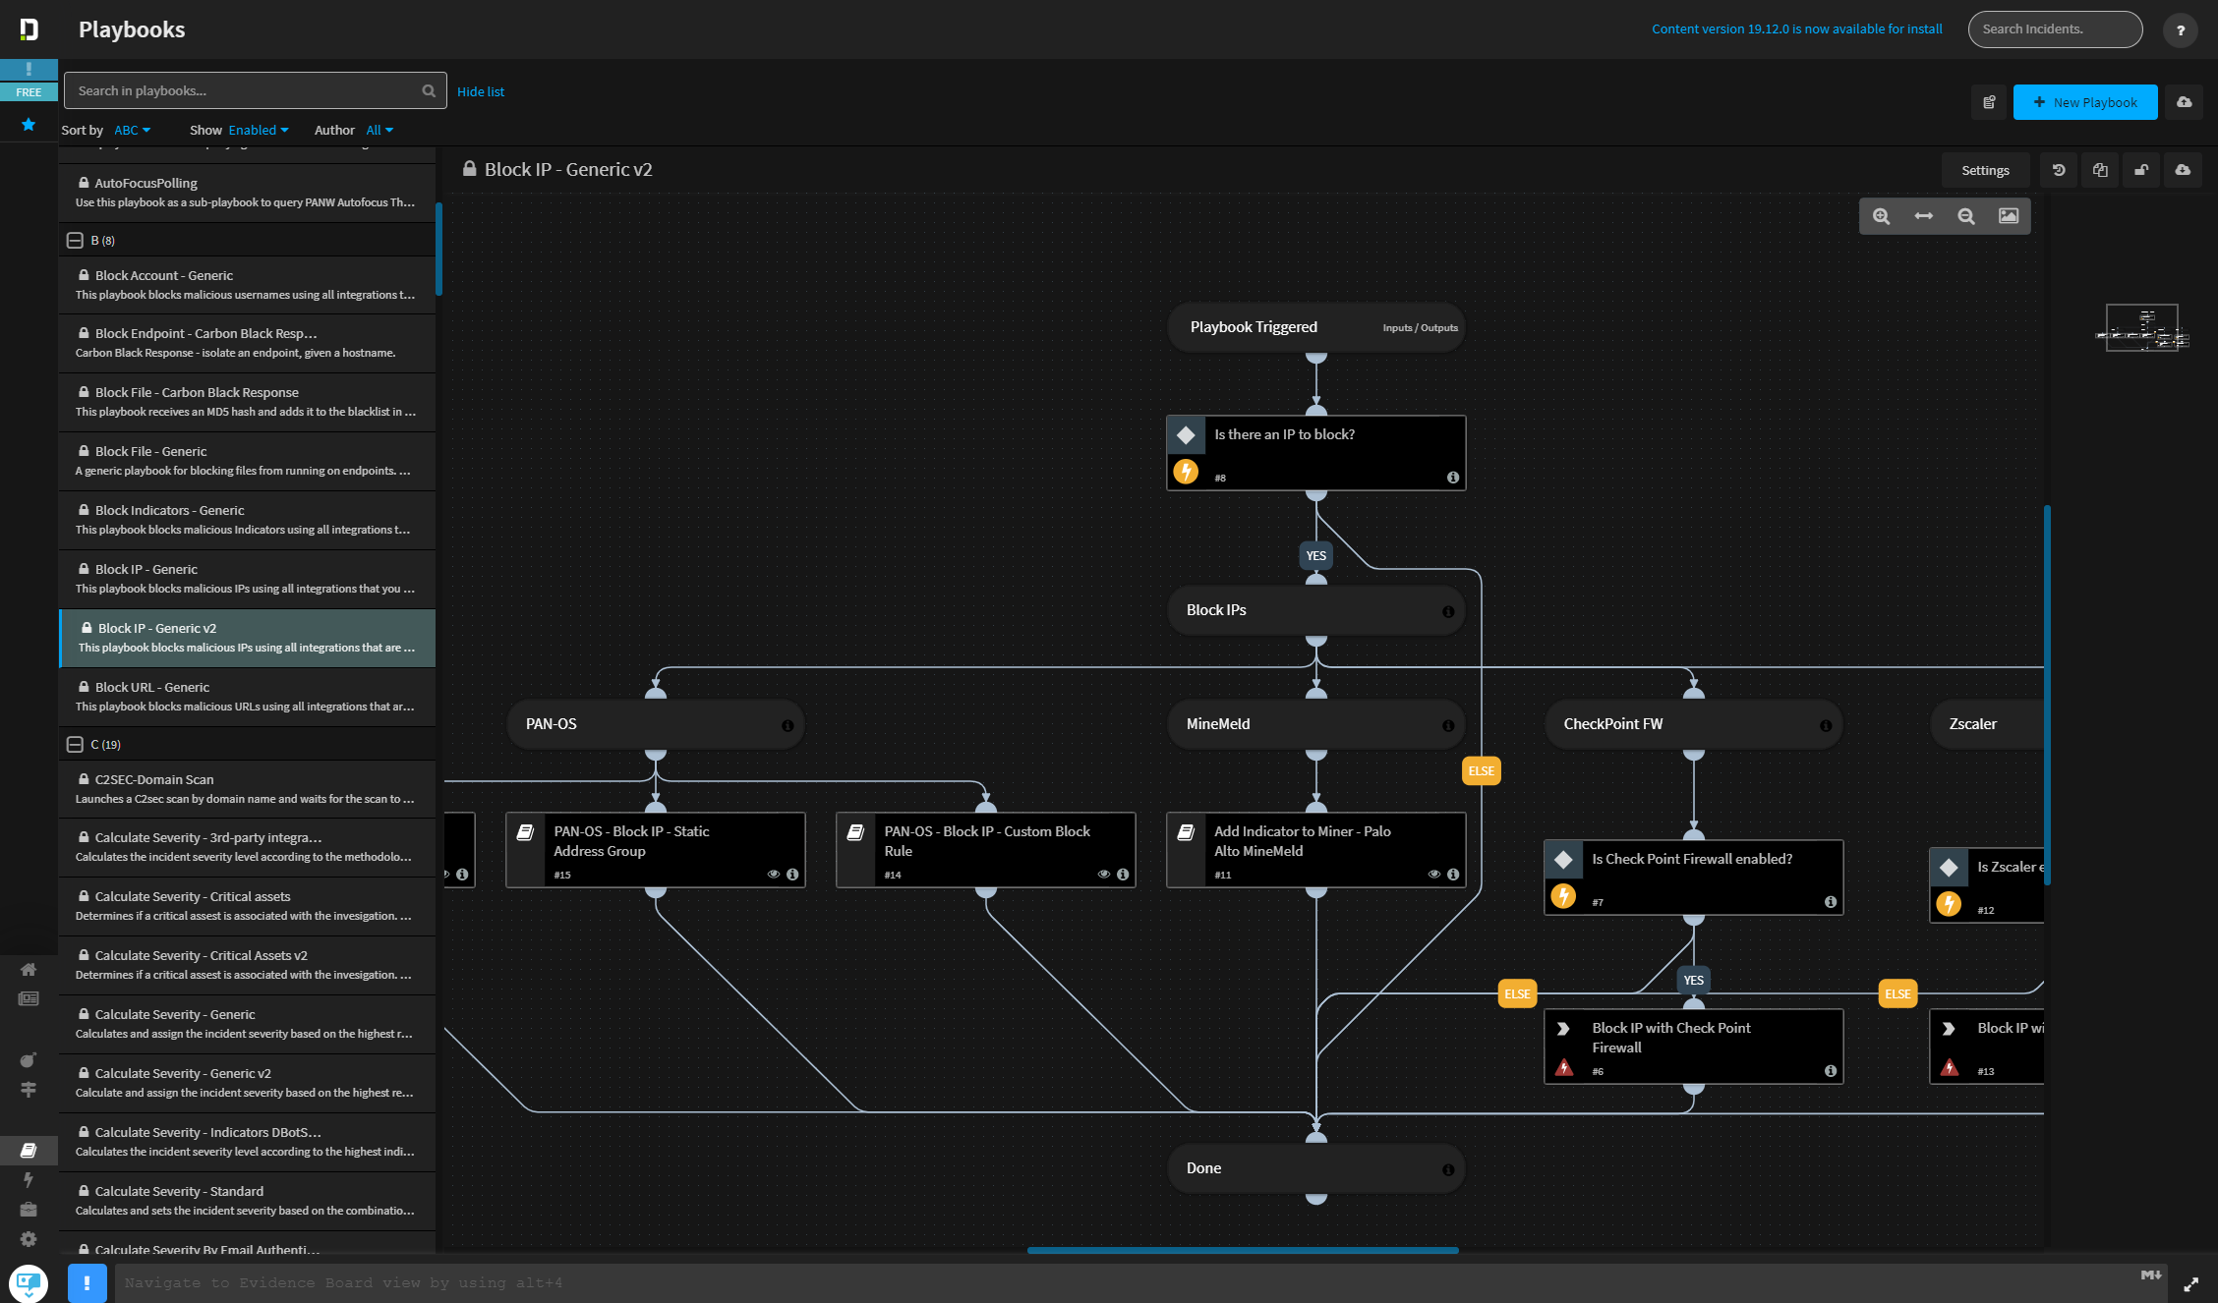Image resolution: width=2218 pixels, height=1303 pixels.
Task: Open the briefcase sidebar icon
Action: [x=29, y=1209]
